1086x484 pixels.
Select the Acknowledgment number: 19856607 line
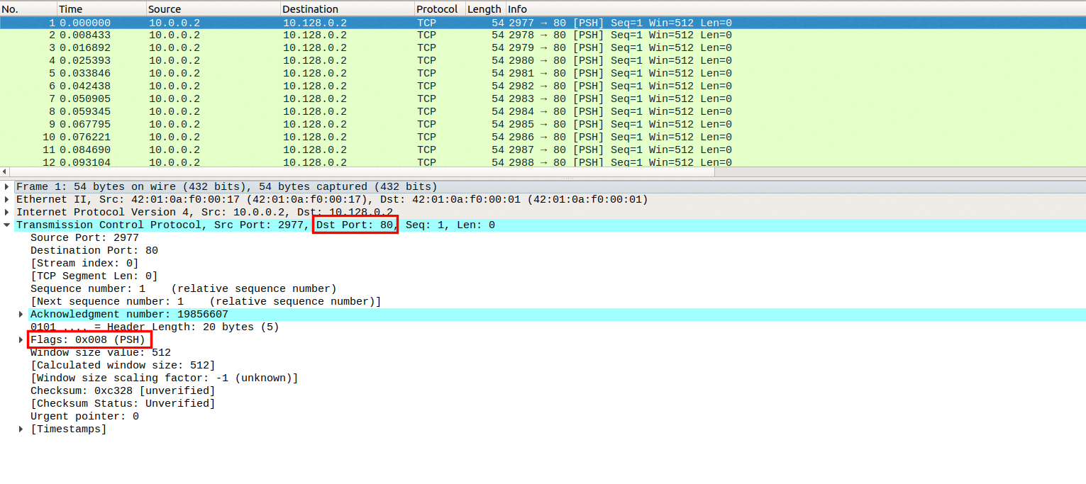click(129, 315)
